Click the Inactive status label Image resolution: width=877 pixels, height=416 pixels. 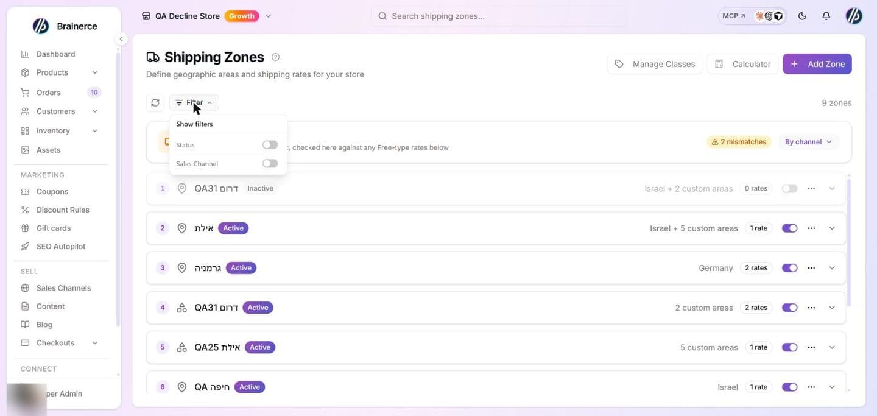[260, 189]
